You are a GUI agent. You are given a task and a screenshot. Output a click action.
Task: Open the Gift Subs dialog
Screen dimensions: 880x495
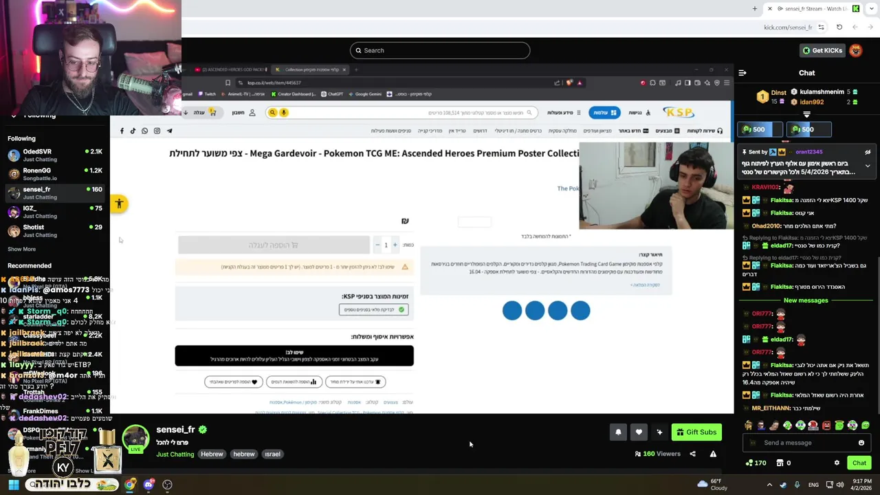tap(696, 432)
